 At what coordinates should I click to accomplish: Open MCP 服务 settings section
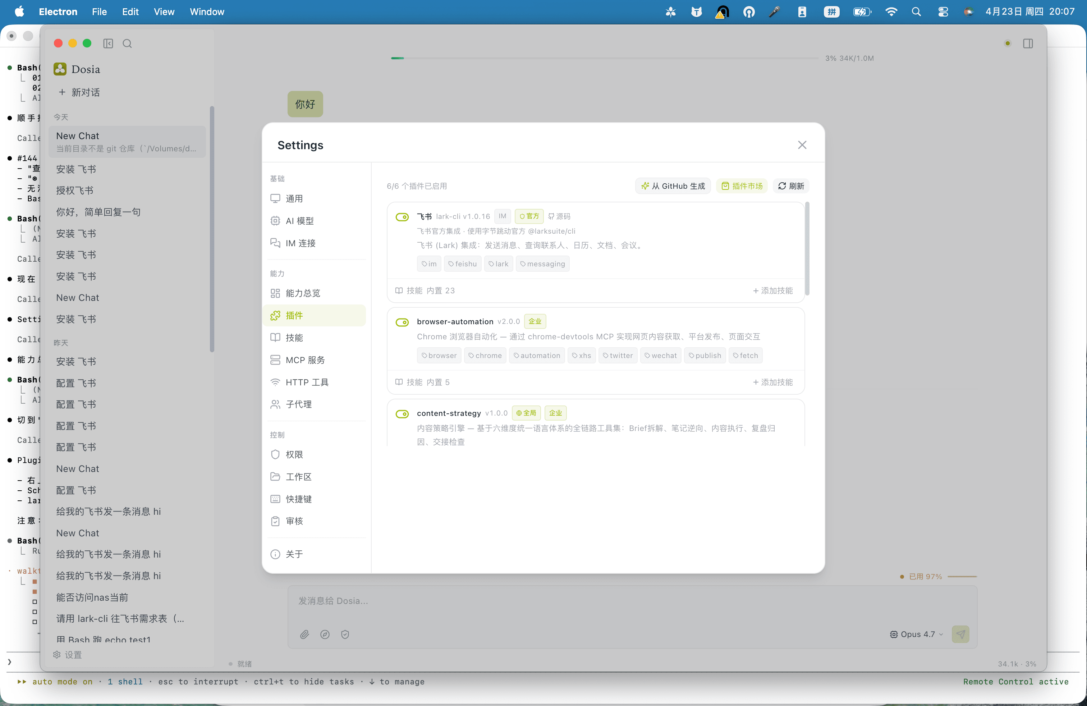(x=314, y=360)
